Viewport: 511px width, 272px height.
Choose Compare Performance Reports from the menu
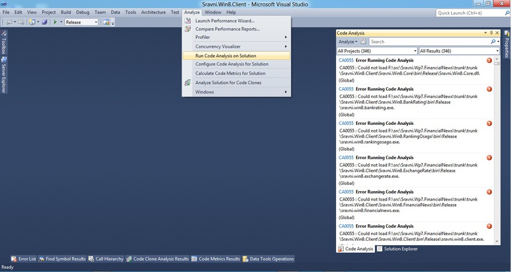tap(236, 29)
